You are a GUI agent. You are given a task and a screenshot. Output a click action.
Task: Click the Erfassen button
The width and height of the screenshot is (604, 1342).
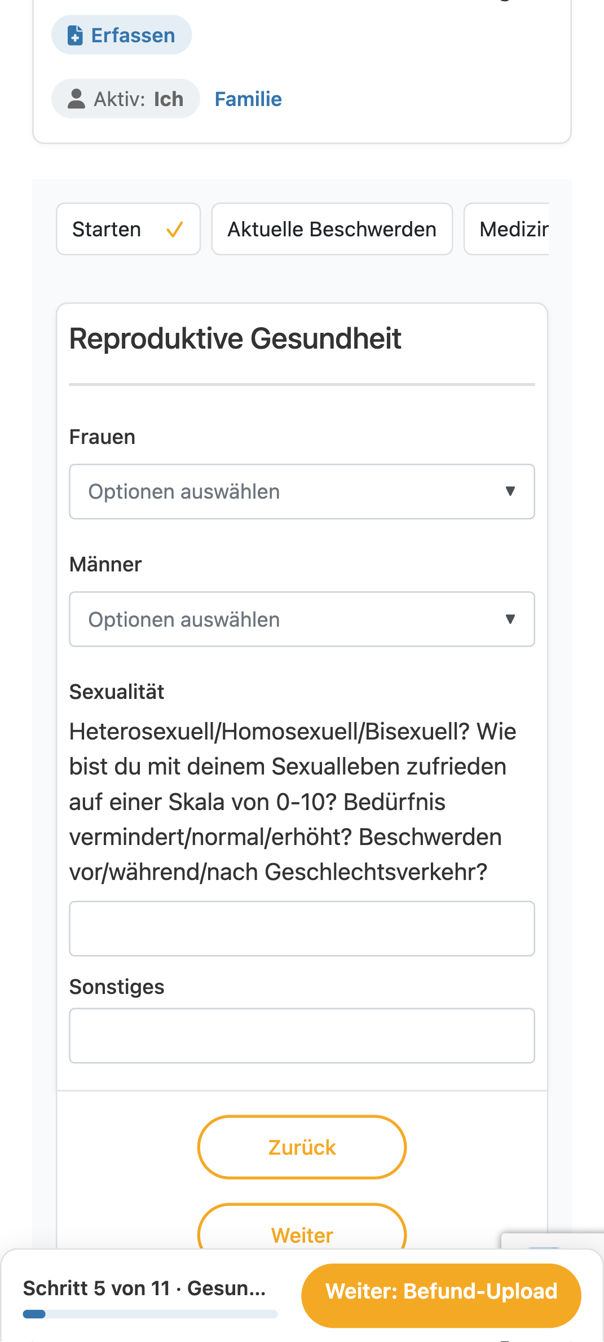click(121, 35)
